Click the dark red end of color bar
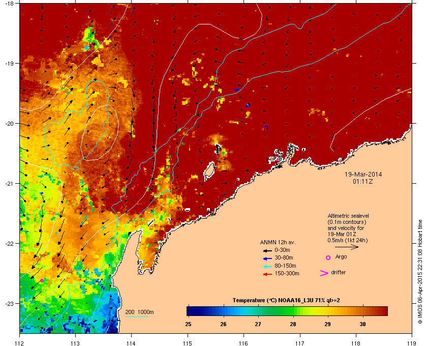 click(384, 311)
